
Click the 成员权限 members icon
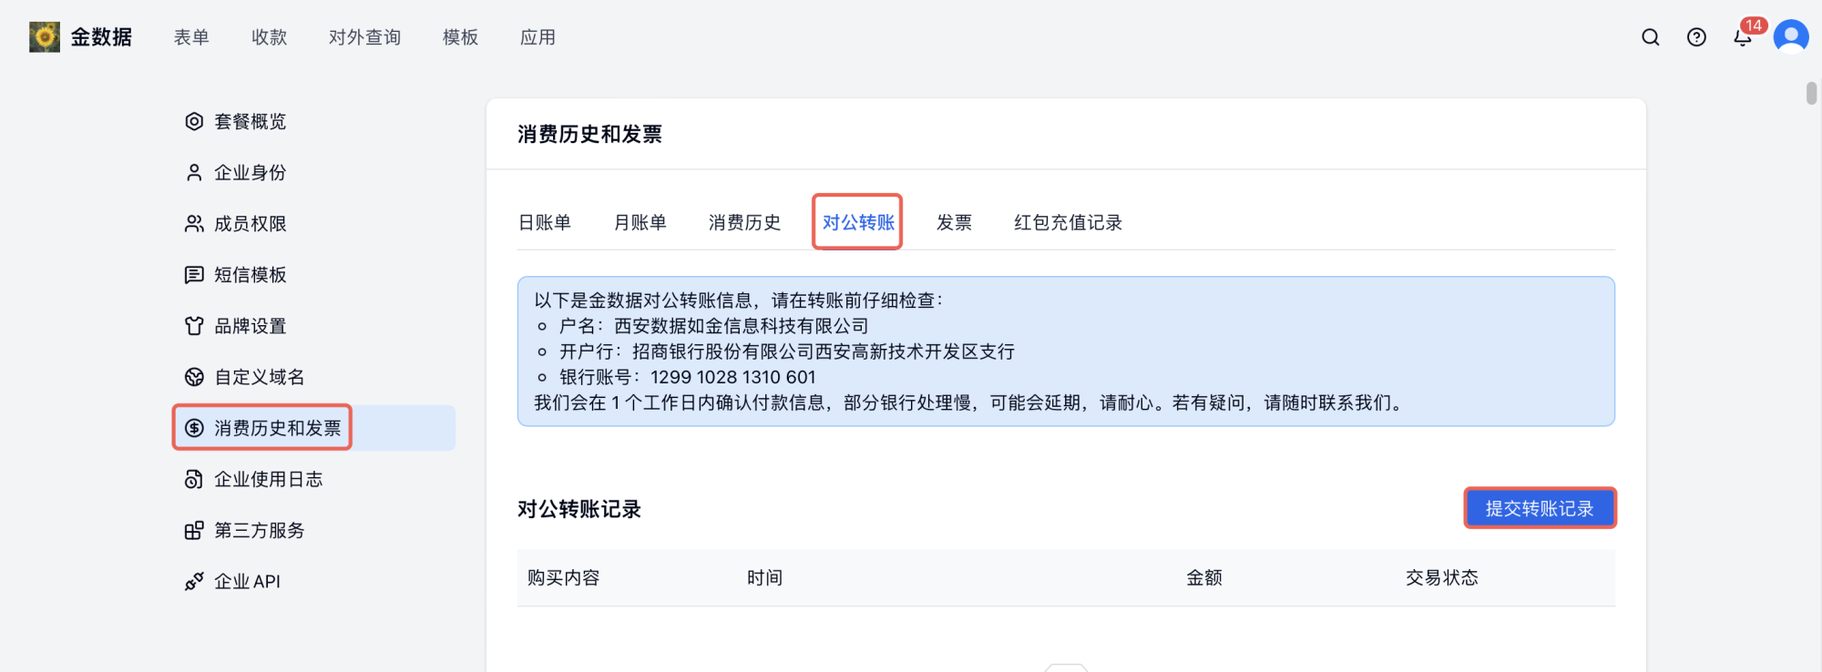pos(194,224)
